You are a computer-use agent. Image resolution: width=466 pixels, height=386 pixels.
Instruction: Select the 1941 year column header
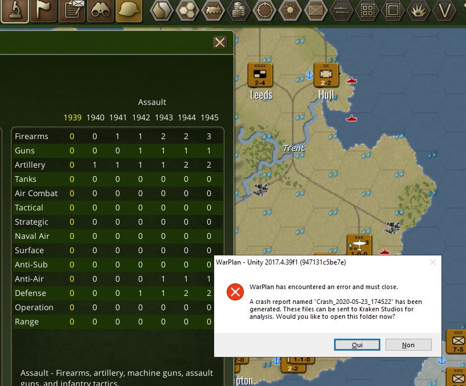pos(118,117)
